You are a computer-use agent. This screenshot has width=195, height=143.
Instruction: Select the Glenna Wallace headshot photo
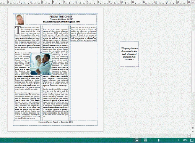click(19, 19)
